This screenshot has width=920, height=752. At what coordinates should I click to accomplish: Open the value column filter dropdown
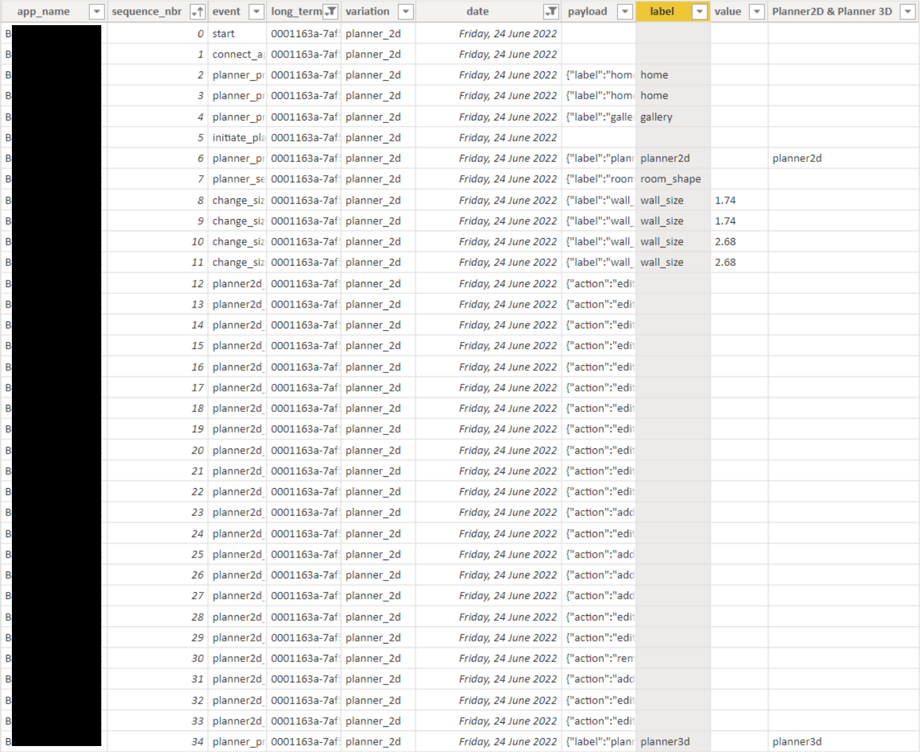(x=757, y=12)
